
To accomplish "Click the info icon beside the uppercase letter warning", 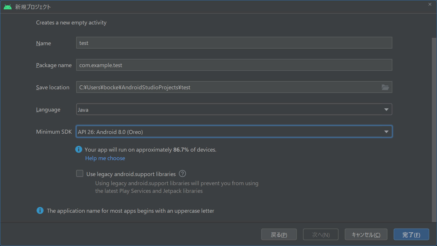I will [x=40, y=210].
